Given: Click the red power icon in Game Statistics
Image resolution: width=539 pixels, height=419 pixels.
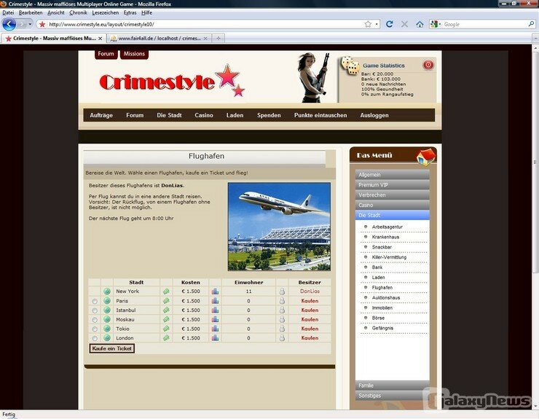Looking at the screenshot, I should (x=428, y=65).
